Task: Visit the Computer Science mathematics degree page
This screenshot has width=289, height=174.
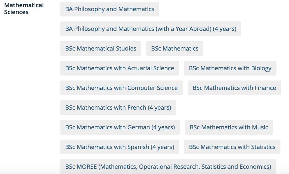Action: click(x=121, y=88)
